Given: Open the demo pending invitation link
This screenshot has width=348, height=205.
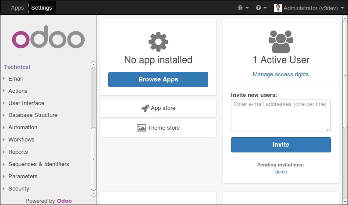Looking at the screenshot, I should click(281, 172).
